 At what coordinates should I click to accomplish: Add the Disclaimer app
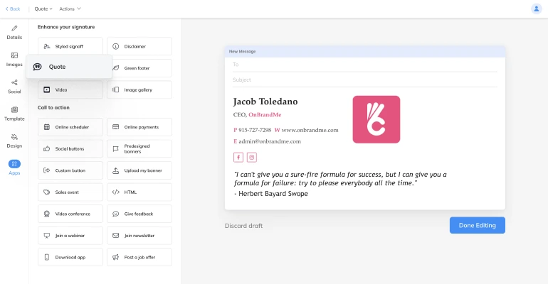tap(139, 46)
